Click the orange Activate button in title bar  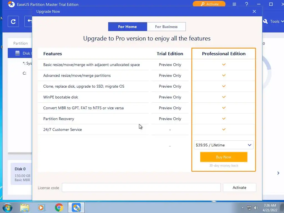click(x=209, y=4)
